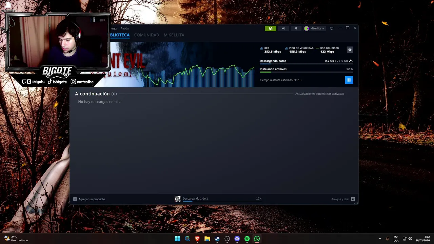Click the 12 % install percentage
The height and width of the screenshot is (244, 434).
(x=350, y=69)
